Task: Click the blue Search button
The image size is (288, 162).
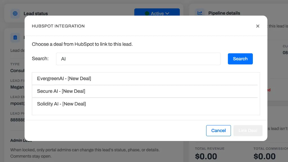Action: click(x=240, y=59)
